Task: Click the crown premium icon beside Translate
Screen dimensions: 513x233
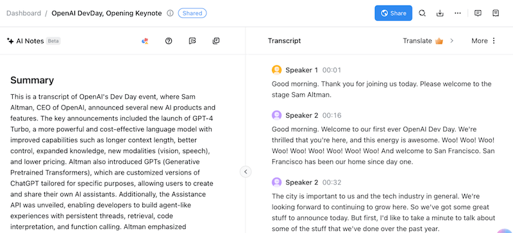Action: [x=439, y=41]
